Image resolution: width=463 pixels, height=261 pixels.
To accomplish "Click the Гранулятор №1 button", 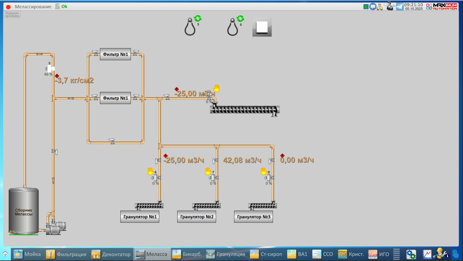I will [140, 217].
